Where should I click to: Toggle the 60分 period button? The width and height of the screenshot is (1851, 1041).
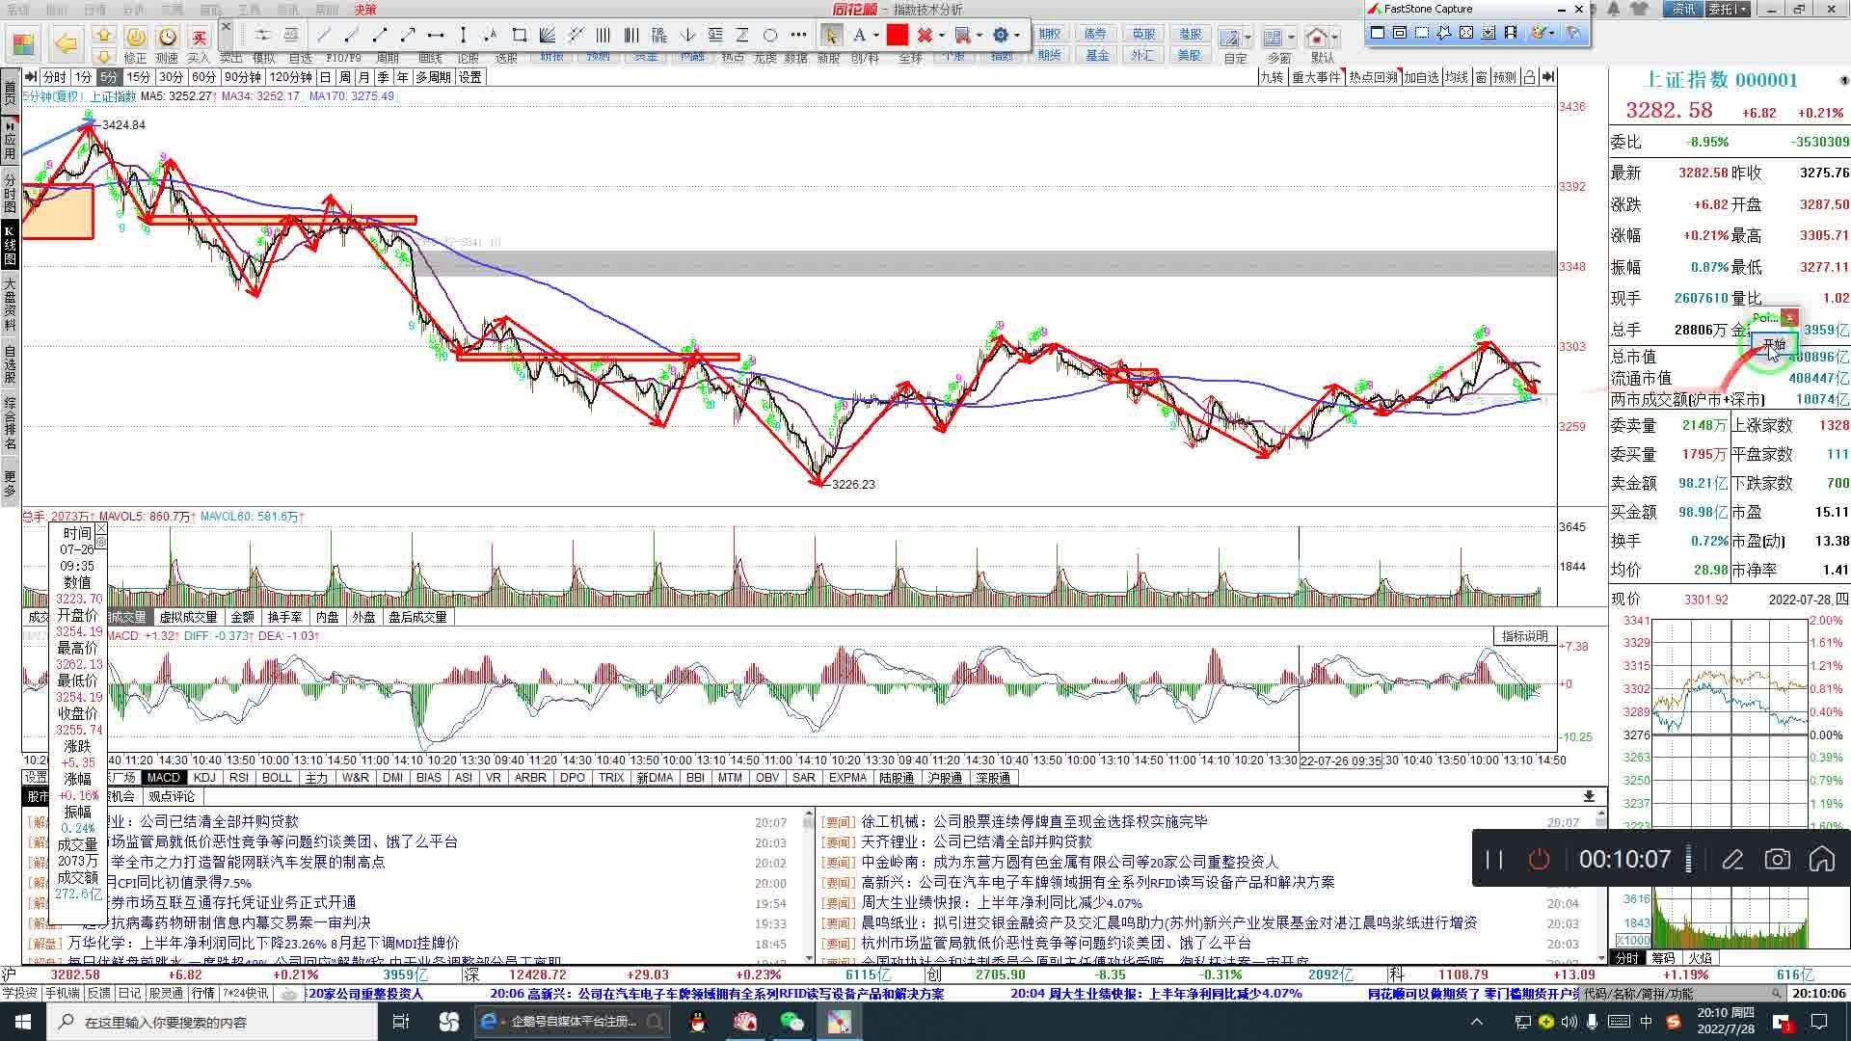(203, 77)
